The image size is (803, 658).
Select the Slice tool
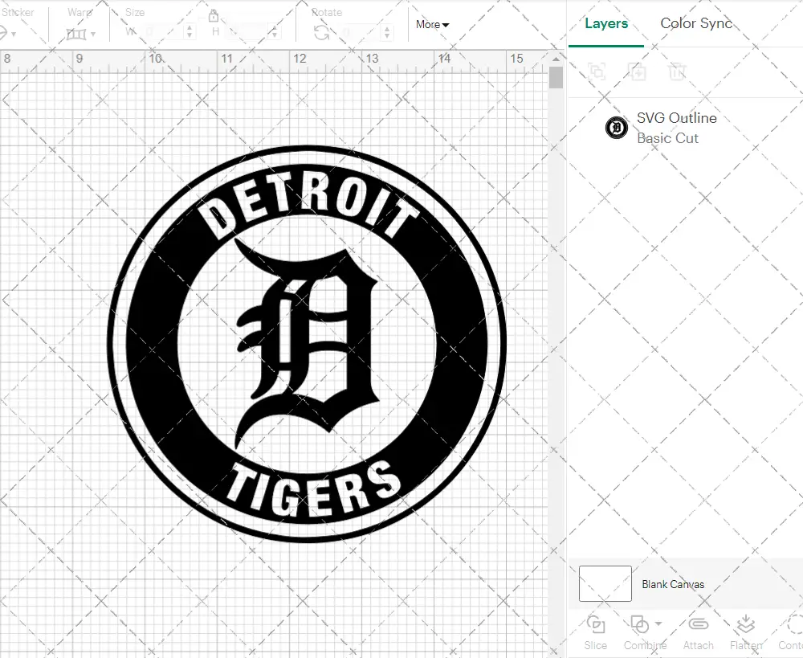coord(595,634)
